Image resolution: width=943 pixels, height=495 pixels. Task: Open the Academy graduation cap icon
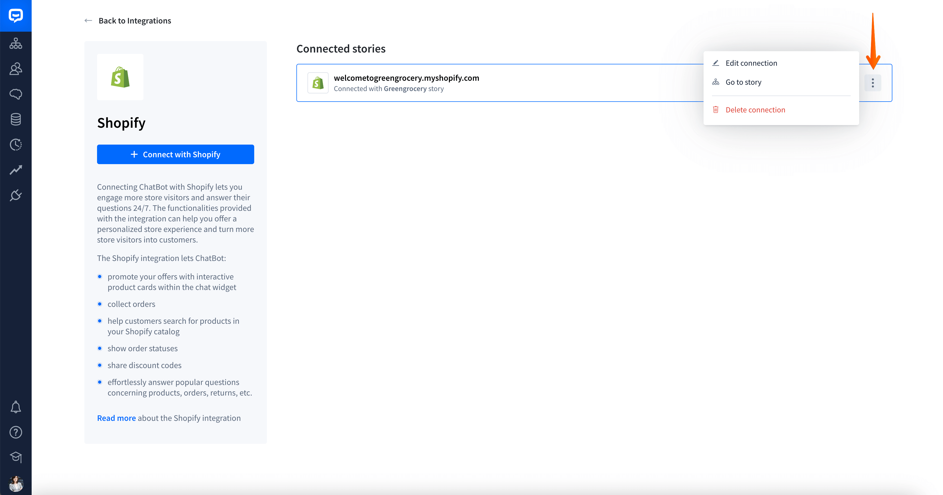[x=16, y=457]
